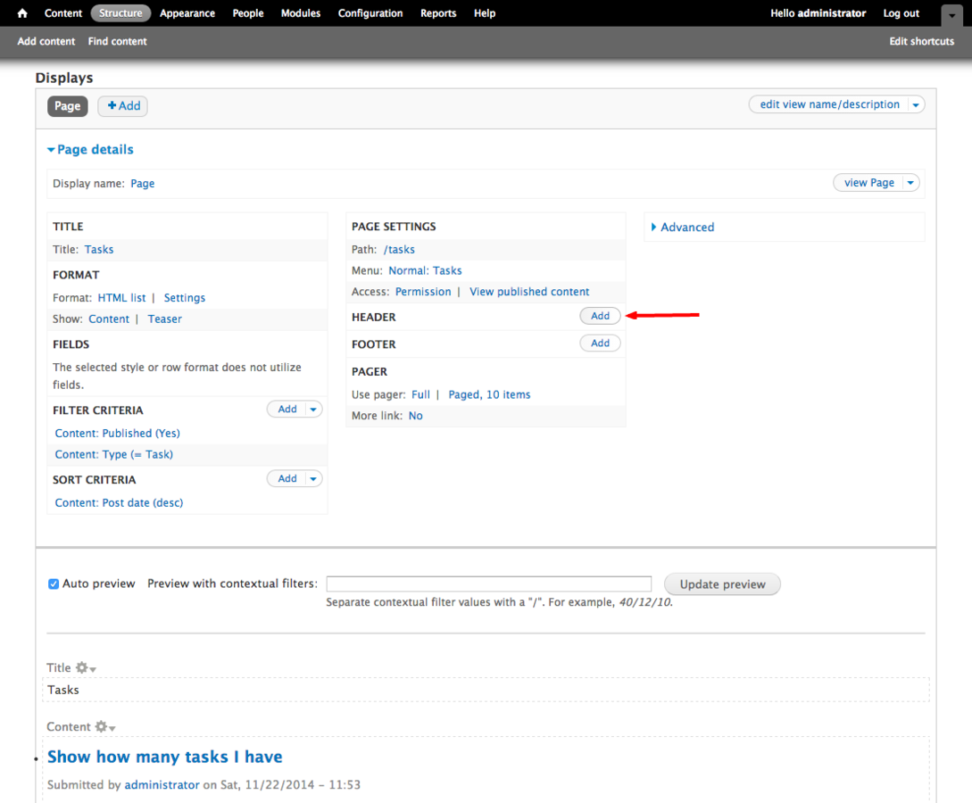
Task: Select the Page display tab
Action: coord(68,106)
